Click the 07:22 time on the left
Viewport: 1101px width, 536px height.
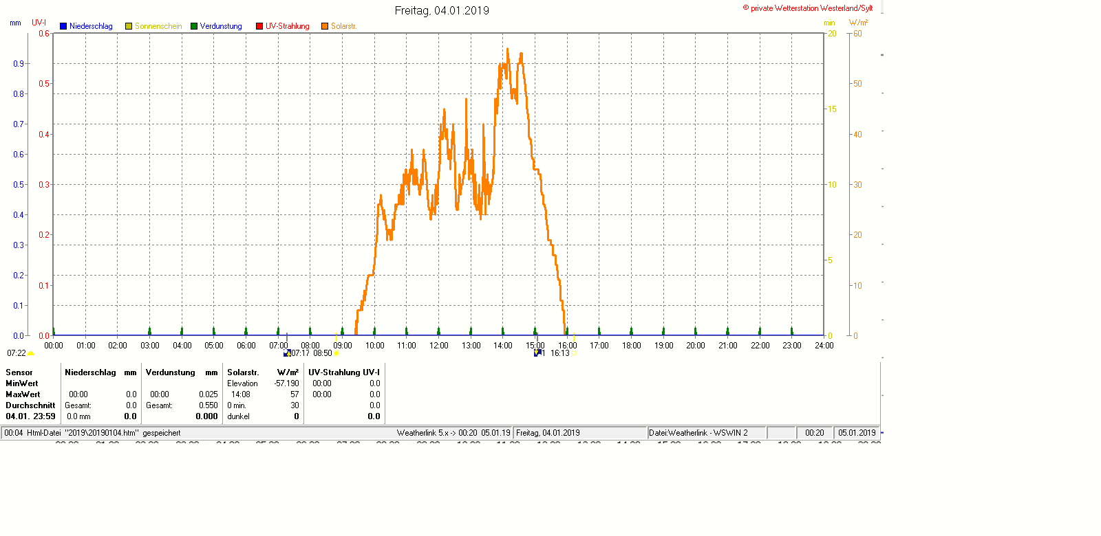coord(17,353)
